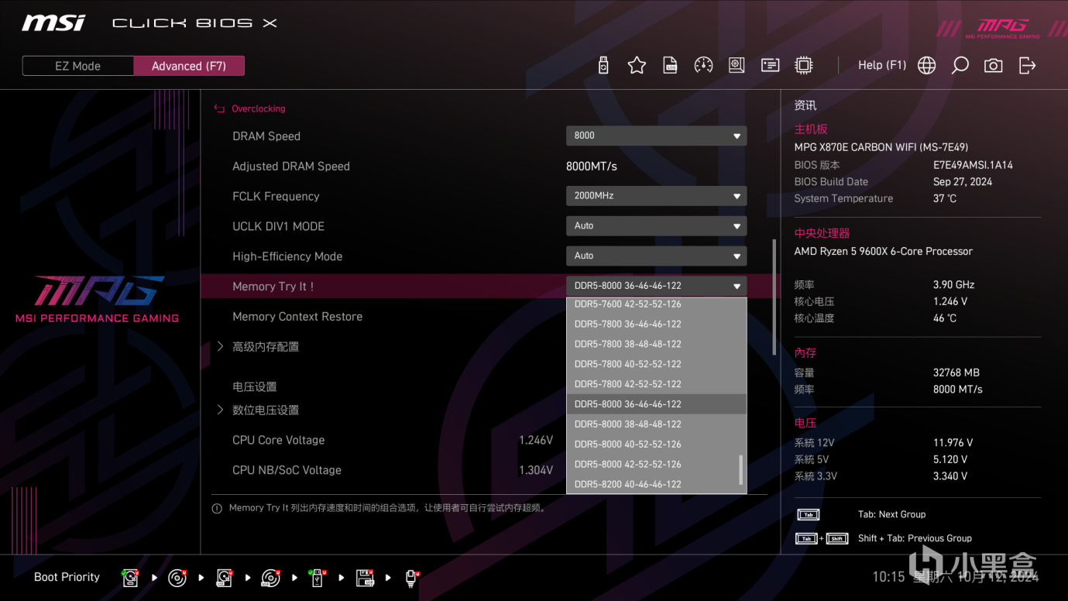Go back using the Overclocking back arrow

pos(219,109)
